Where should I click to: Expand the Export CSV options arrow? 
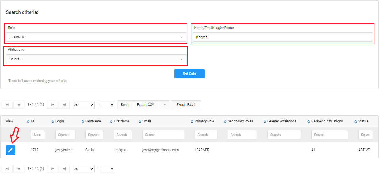tap(164, 105)
